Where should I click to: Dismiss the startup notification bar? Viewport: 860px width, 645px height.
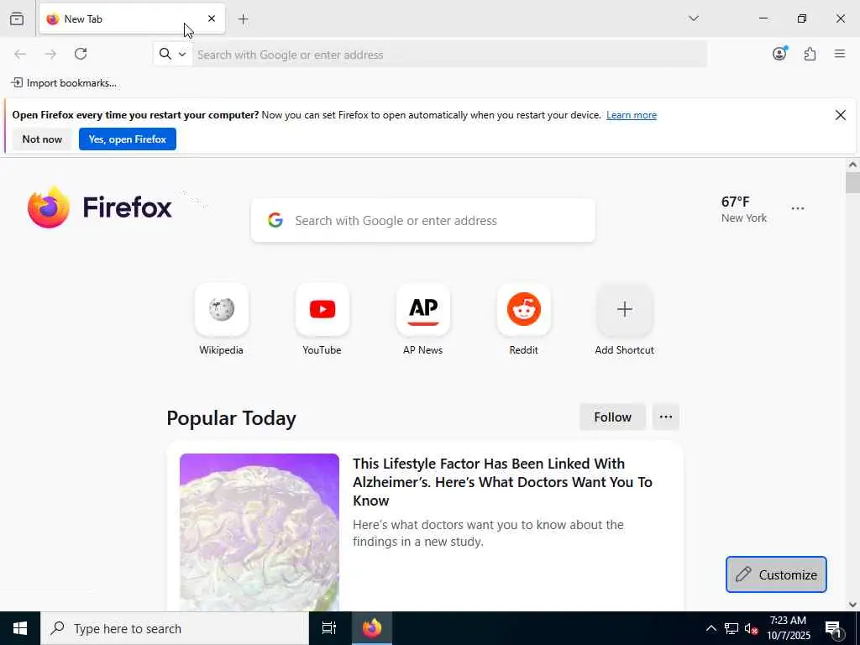pos(840,114)
